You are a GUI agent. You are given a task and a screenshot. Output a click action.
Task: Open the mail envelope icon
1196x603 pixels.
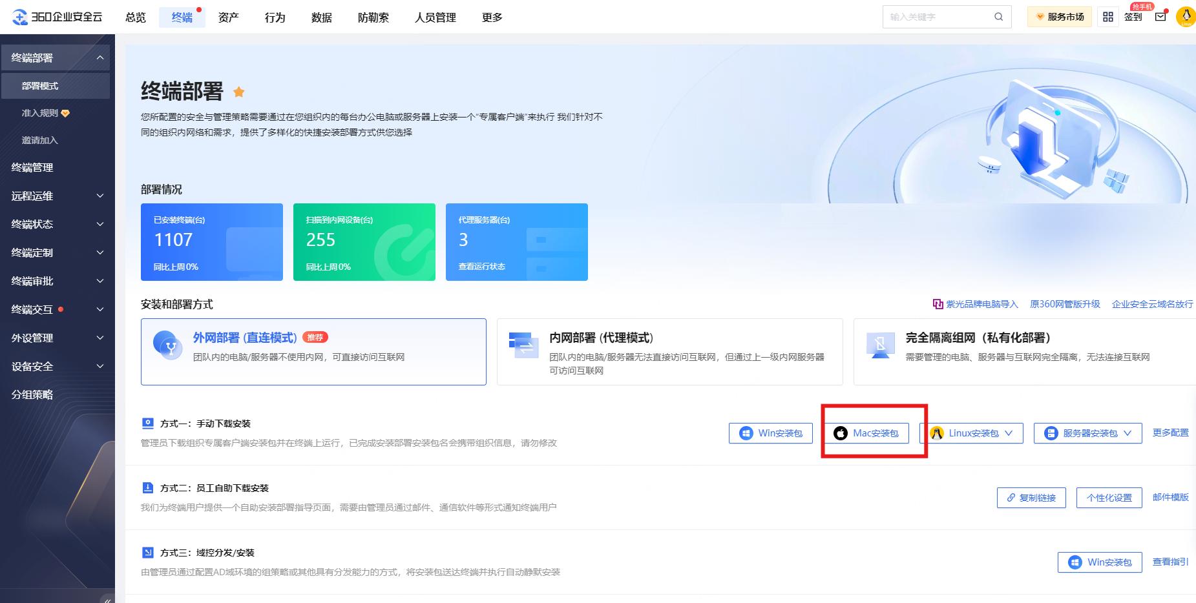[1161, 16]
